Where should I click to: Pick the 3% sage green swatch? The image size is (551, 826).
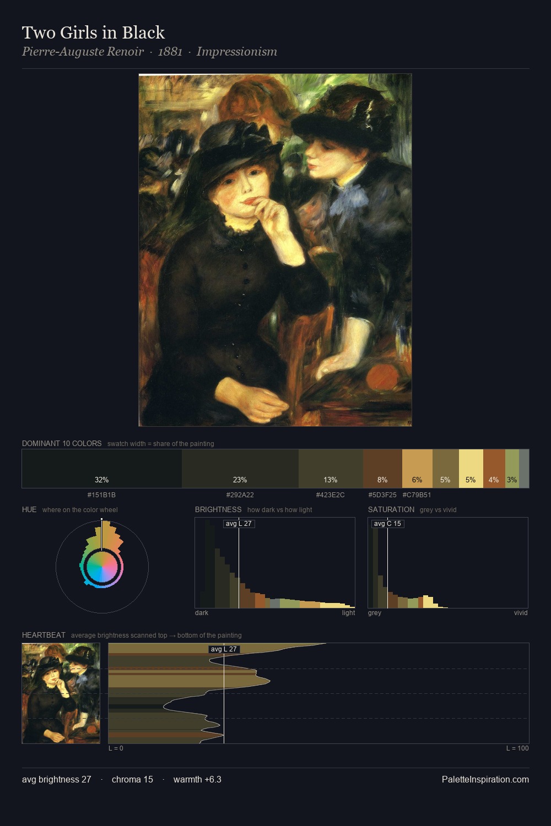(512, 469)
